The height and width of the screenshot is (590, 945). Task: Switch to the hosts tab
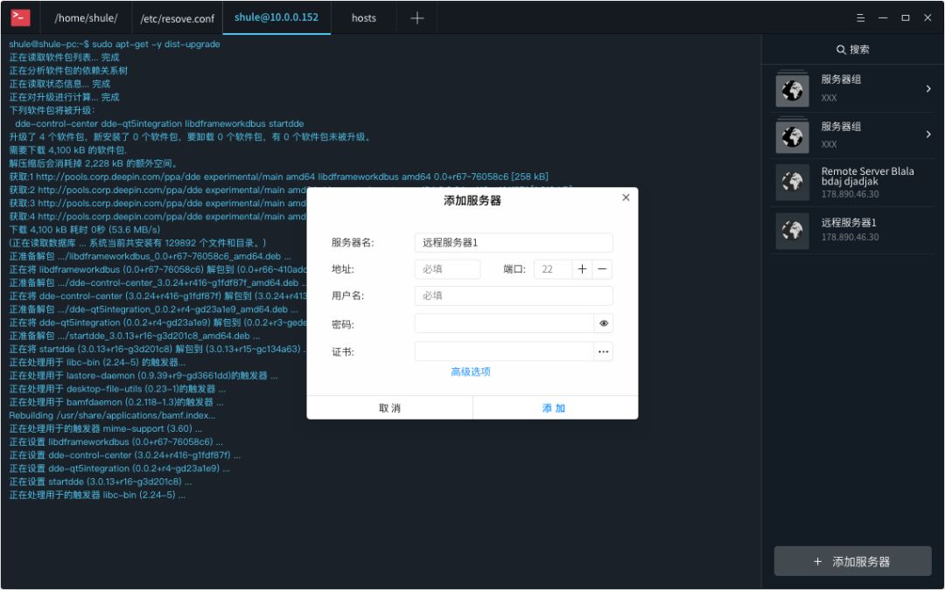pos(363,17)
